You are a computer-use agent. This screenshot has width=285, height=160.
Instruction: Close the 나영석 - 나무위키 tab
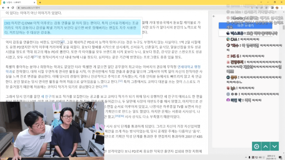click(34, 3)
